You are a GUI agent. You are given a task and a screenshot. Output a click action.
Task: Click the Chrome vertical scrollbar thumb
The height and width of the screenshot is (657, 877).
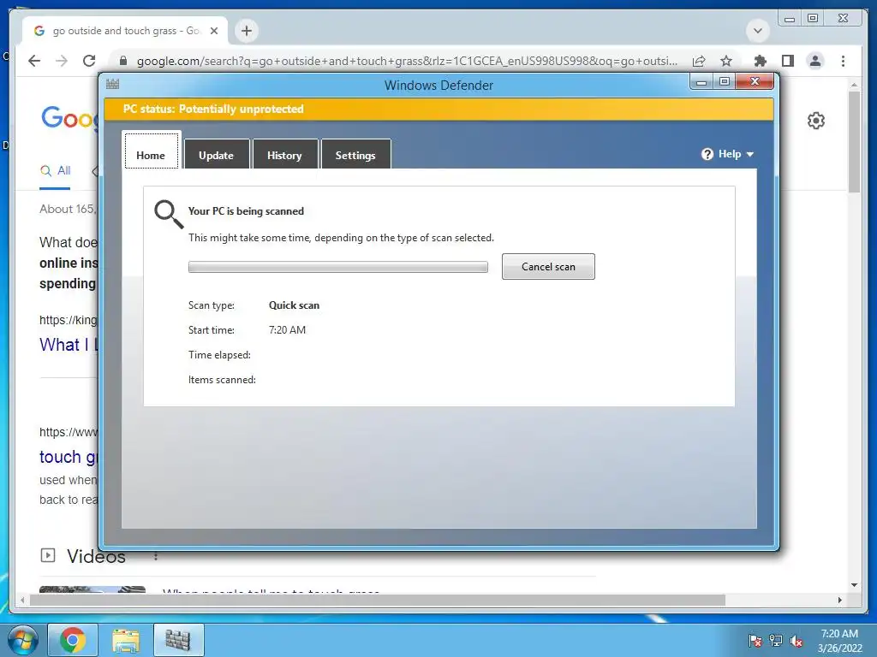854,143
